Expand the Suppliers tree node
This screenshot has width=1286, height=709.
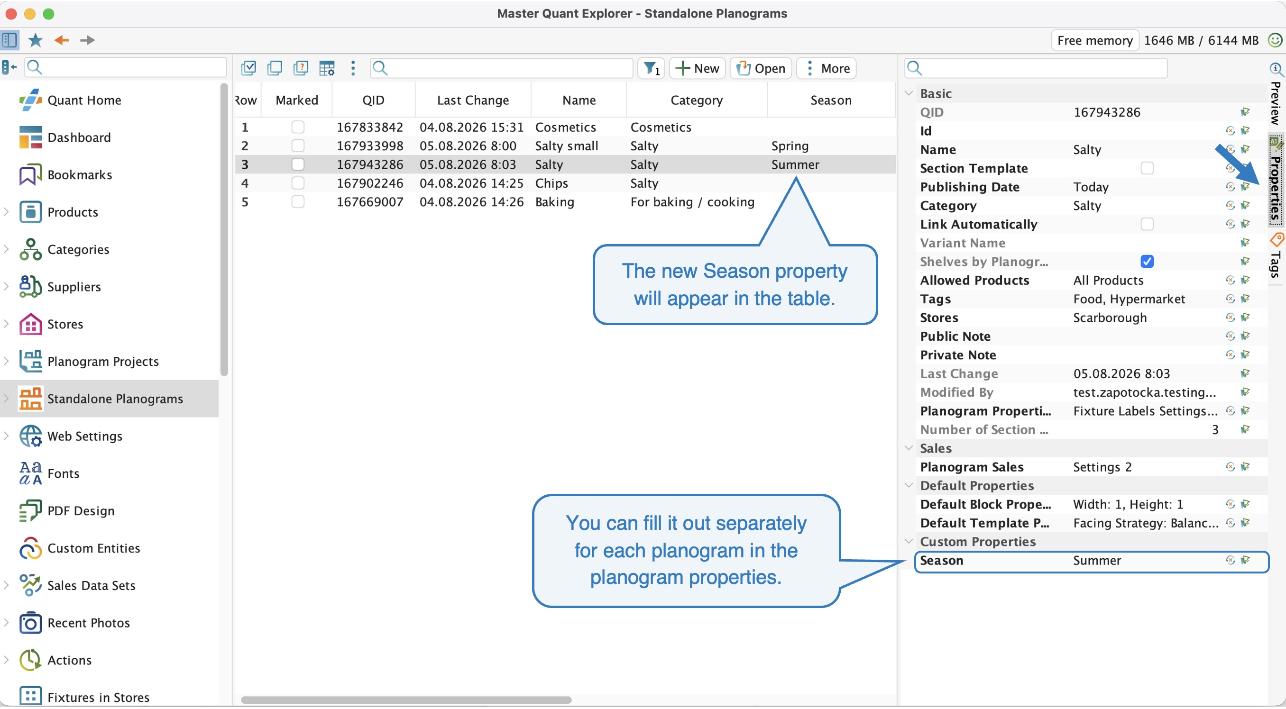(x=7, y=286)
